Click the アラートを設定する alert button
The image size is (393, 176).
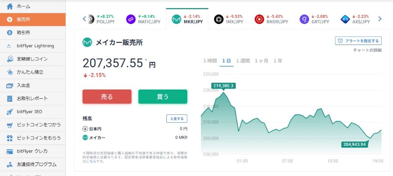[358, 41]
